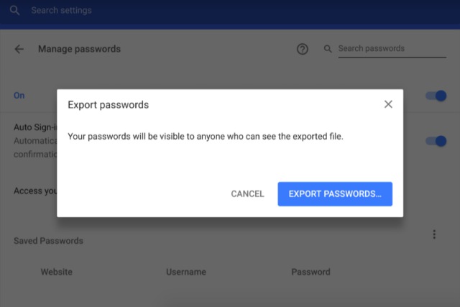Click the exported file warning message text
460x307 pixels.
point(206,137)
